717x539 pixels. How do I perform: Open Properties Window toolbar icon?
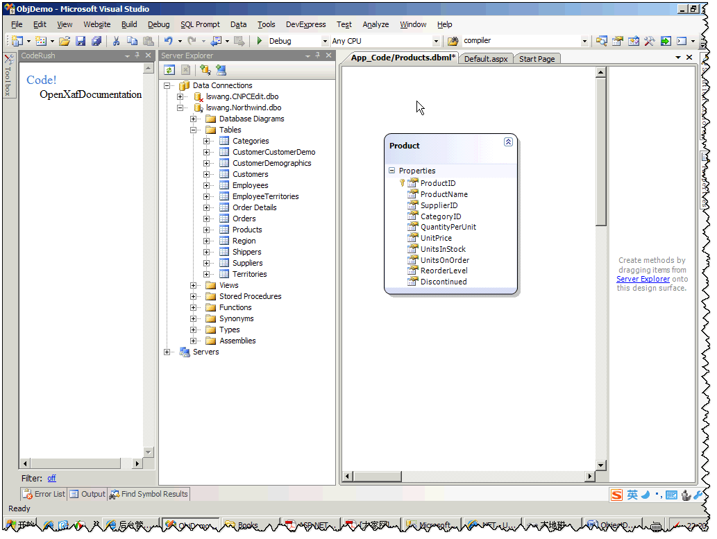click(618, 41)
